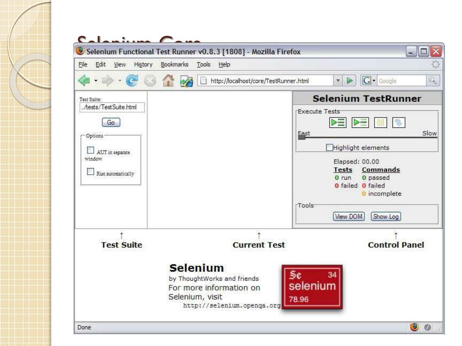Open the Edit menu
Viewport: 462px width, 346px height.
[101, 64]
